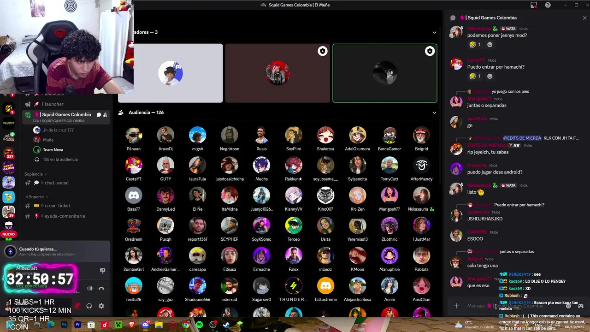This screenshot has height=332, width=590.
Task: Click the plus attach button in message box
Action: coord(456,306)
